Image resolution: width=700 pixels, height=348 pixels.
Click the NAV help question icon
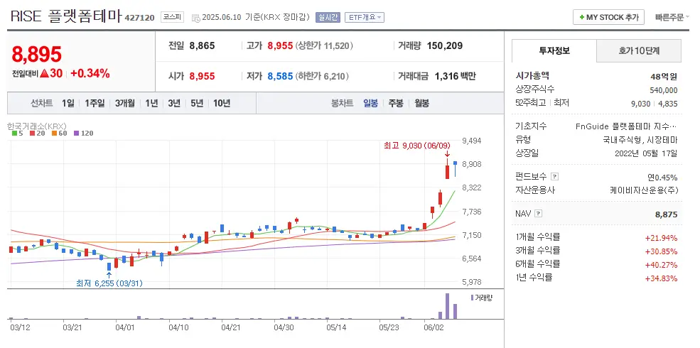click(539, 213)
